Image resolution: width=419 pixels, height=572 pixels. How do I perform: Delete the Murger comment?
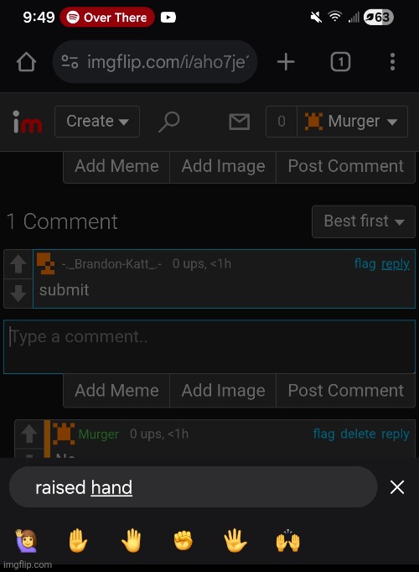358,434
